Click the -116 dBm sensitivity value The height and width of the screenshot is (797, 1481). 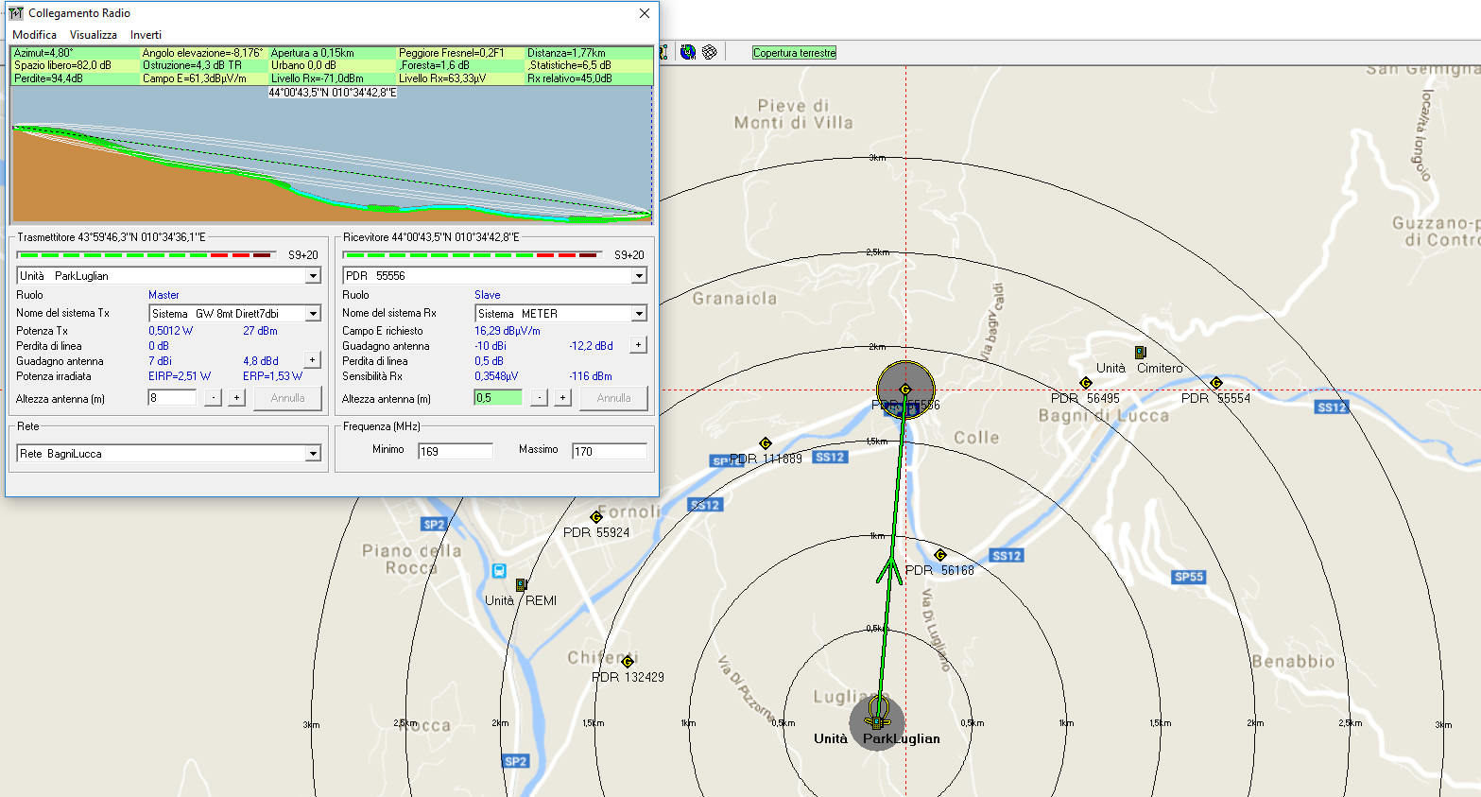click(591, 376)
